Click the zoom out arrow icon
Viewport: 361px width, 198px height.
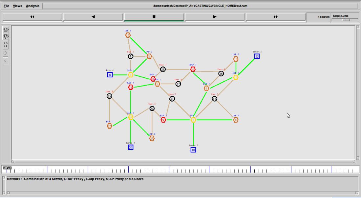(x=6, y=36)
